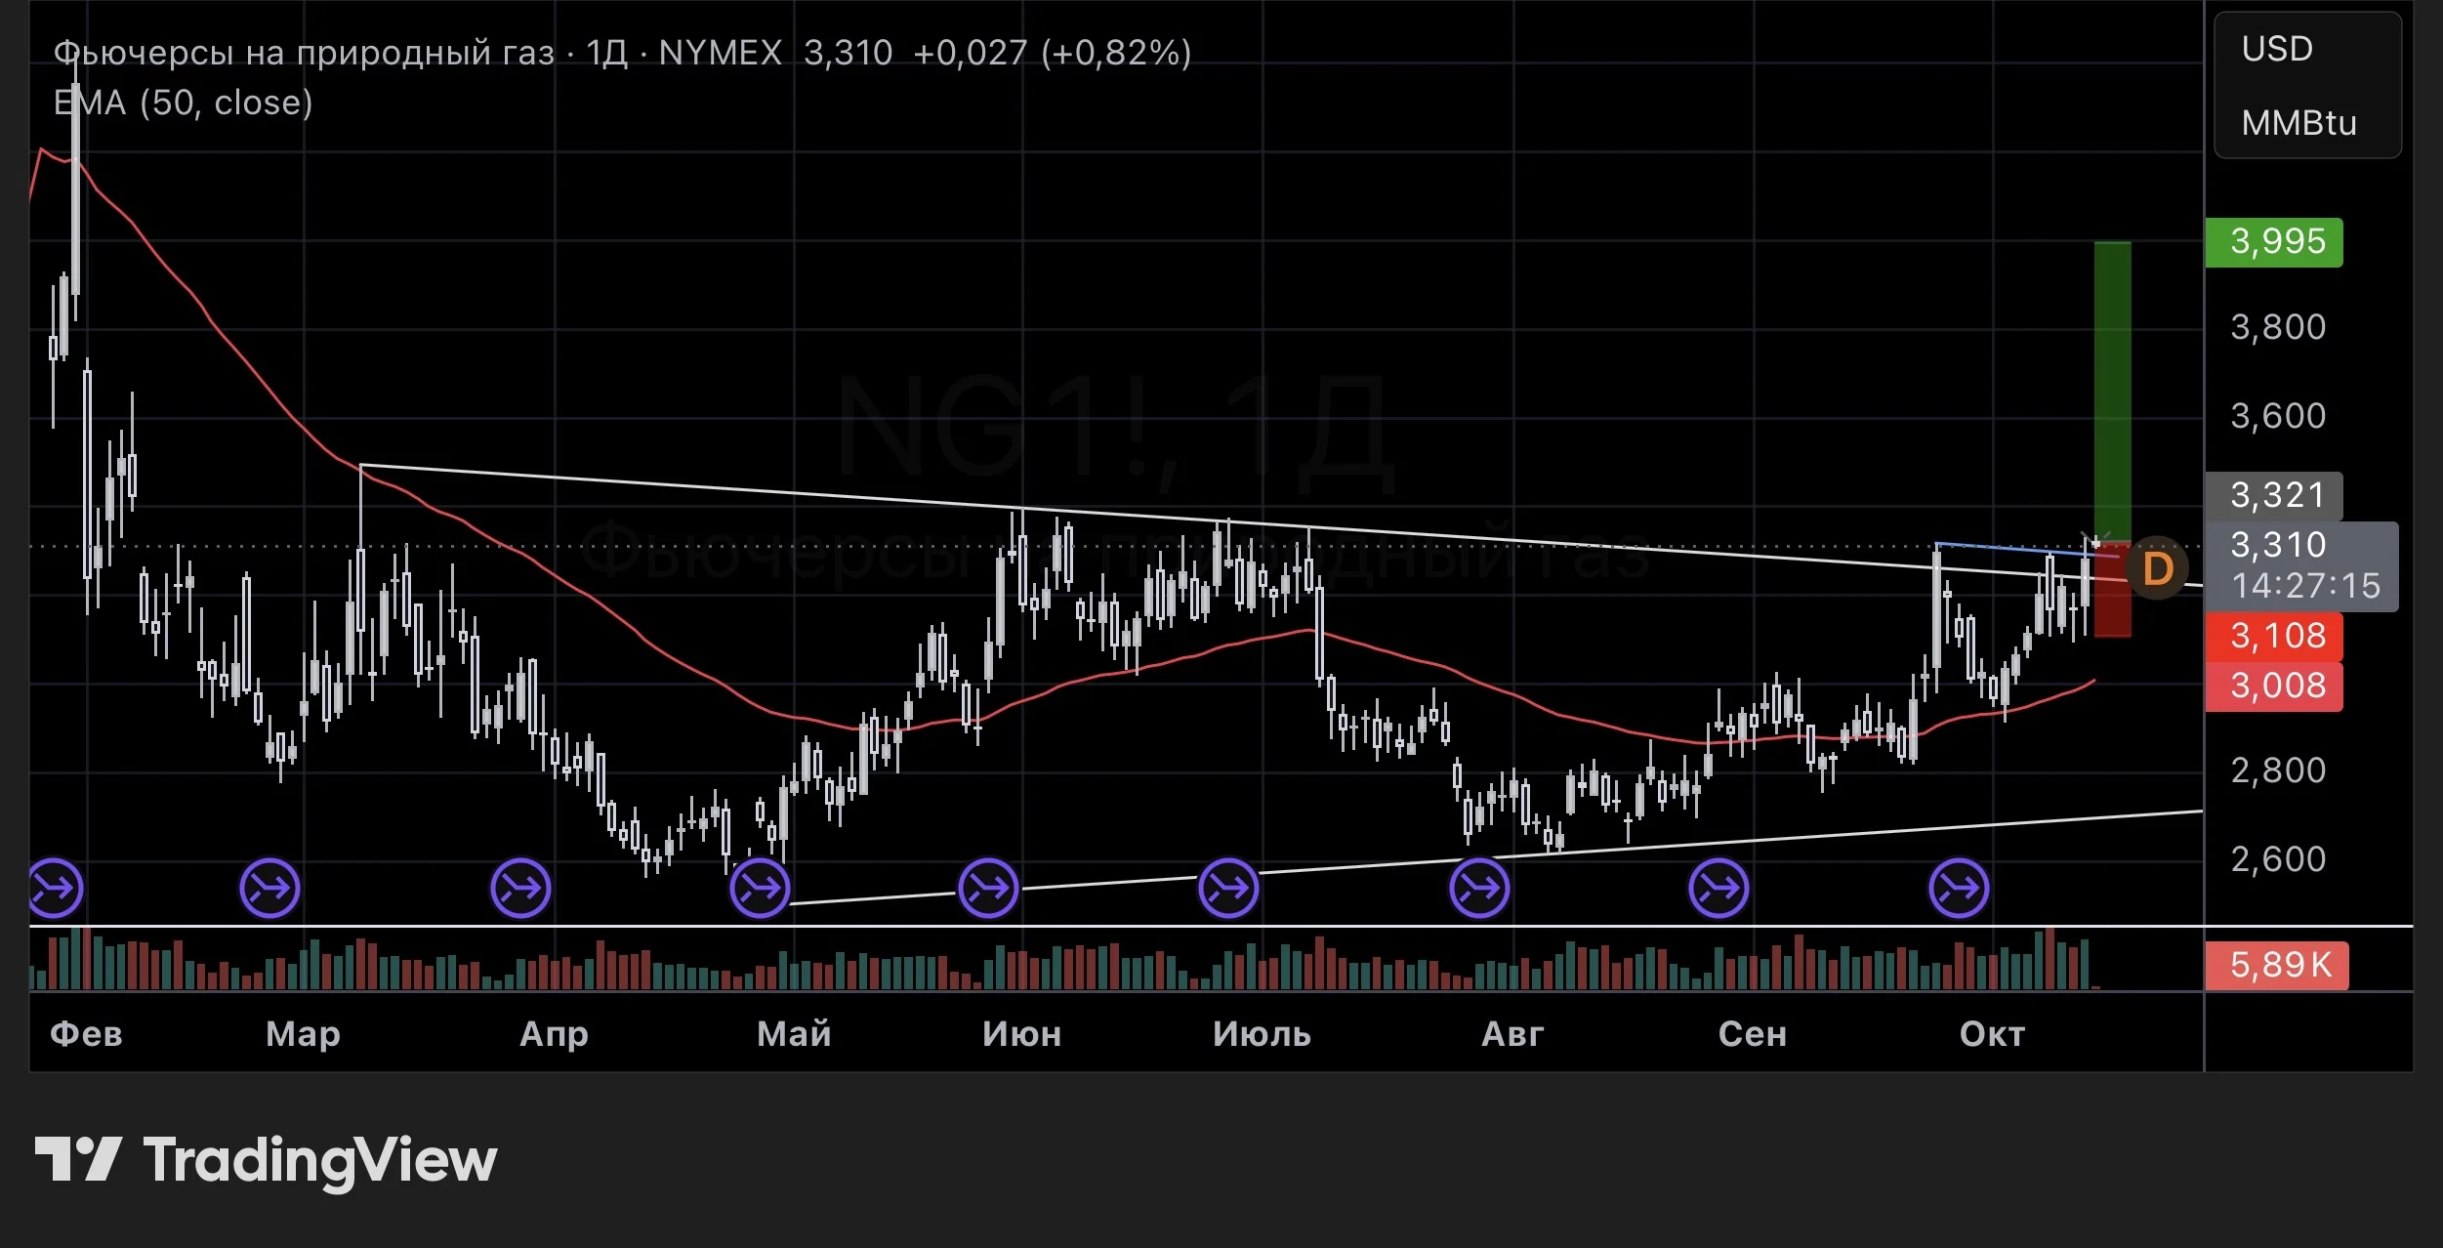Click the contract rollover marker near Май
Screen dimensions: 2443x1248
tap(760, 889)
